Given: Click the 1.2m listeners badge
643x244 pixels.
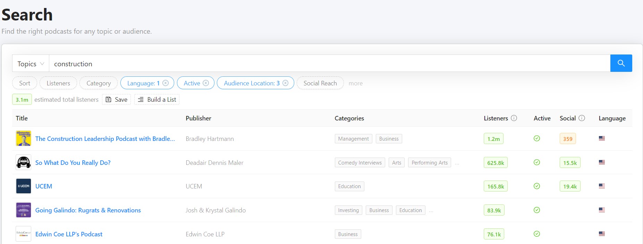Looking at the screenshot, I should [x=493, y=139].
